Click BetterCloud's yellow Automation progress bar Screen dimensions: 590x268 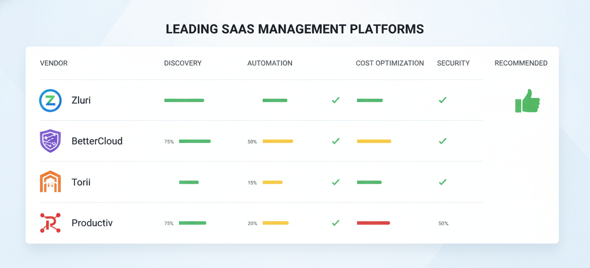pos(278,141)
